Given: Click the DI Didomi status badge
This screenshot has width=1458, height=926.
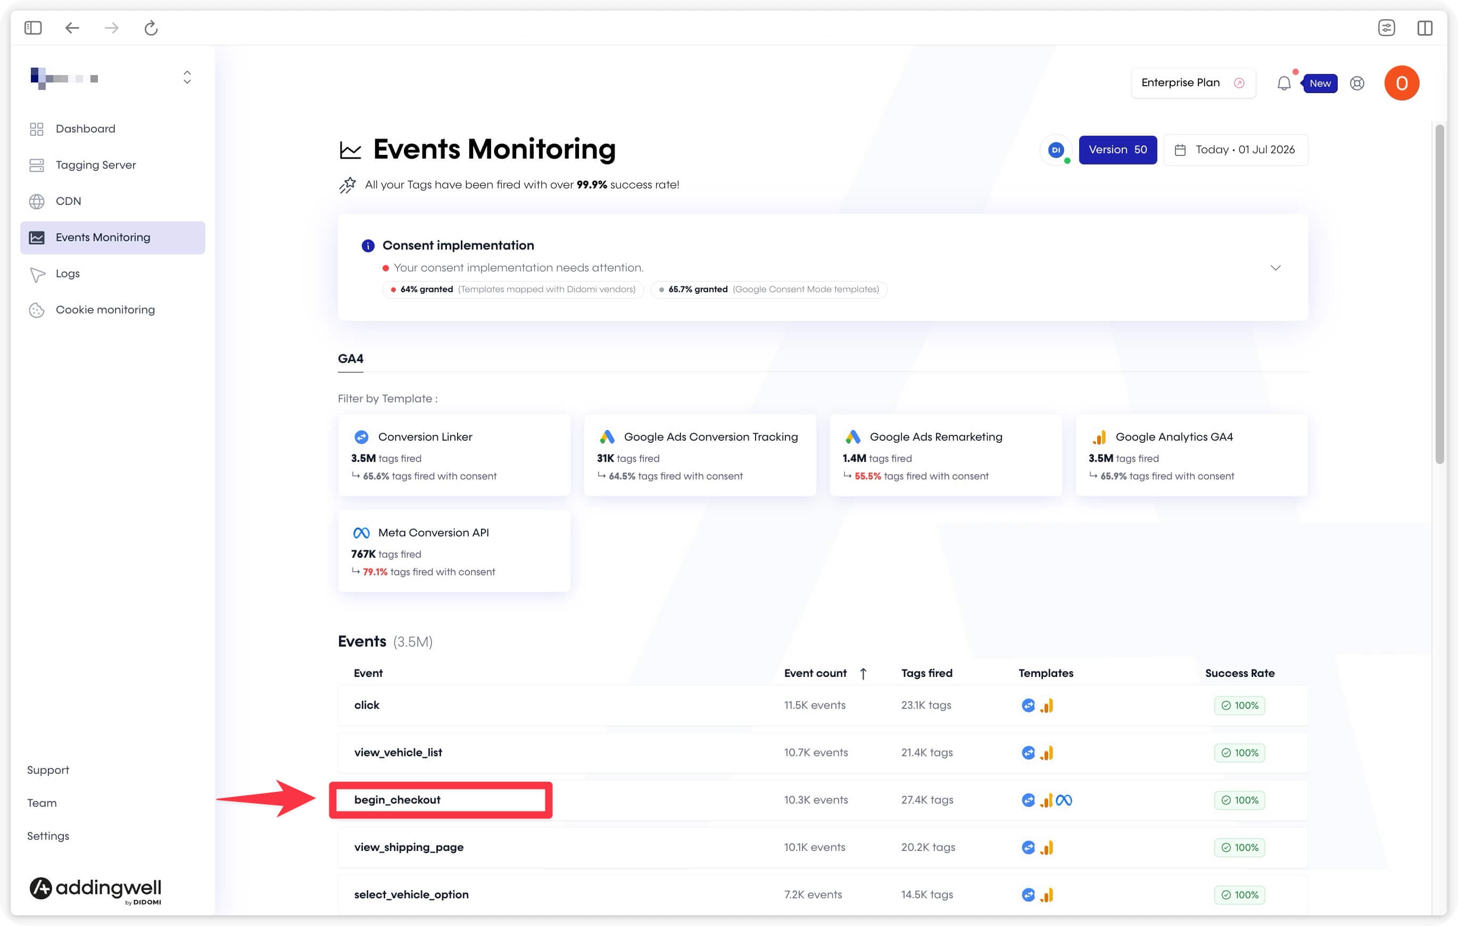Looking at the screenshot, I should pyautogui.click(x=1056, y=150).
